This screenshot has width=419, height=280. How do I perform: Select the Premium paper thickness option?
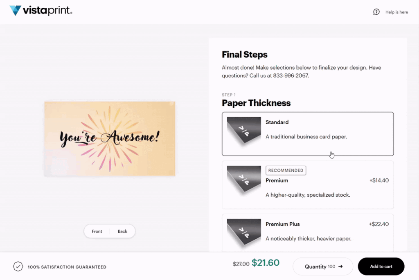coord(308,185)
